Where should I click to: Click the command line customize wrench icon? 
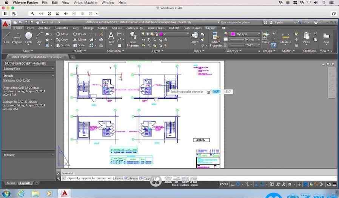tap(58, 178)
